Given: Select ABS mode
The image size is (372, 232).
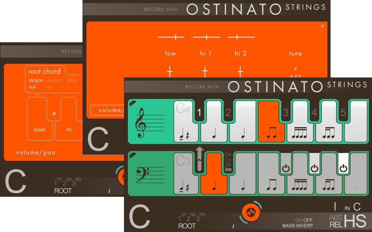Looking at the screenshot, I should click(x=336, y=218).
